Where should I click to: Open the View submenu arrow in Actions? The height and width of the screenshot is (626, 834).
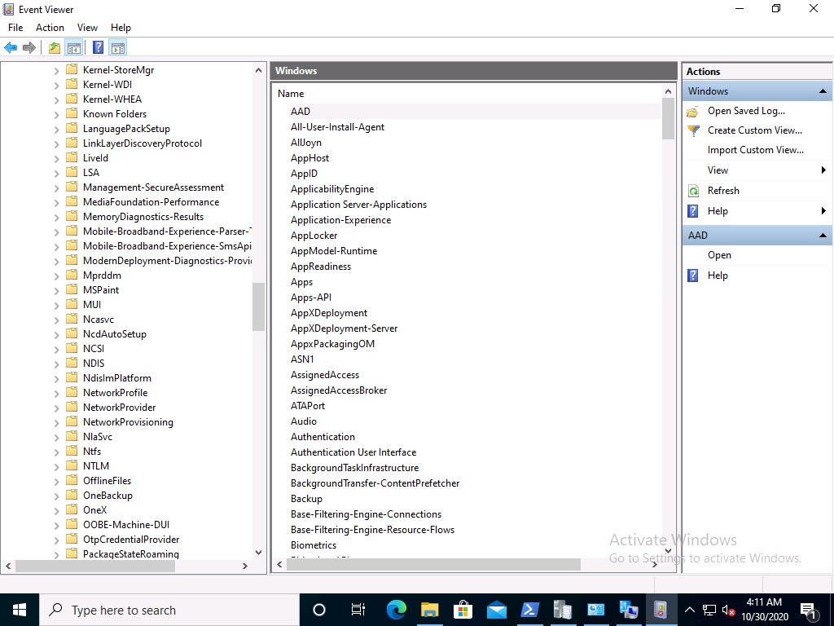click(823, 170)
